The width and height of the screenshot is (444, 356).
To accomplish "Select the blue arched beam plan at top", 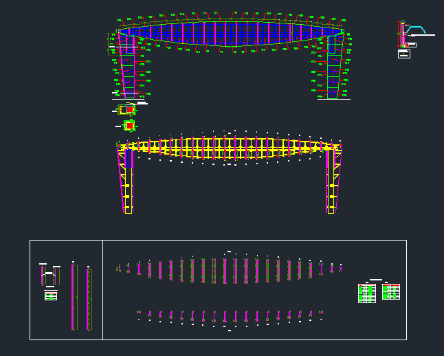I will coord(230,33).
